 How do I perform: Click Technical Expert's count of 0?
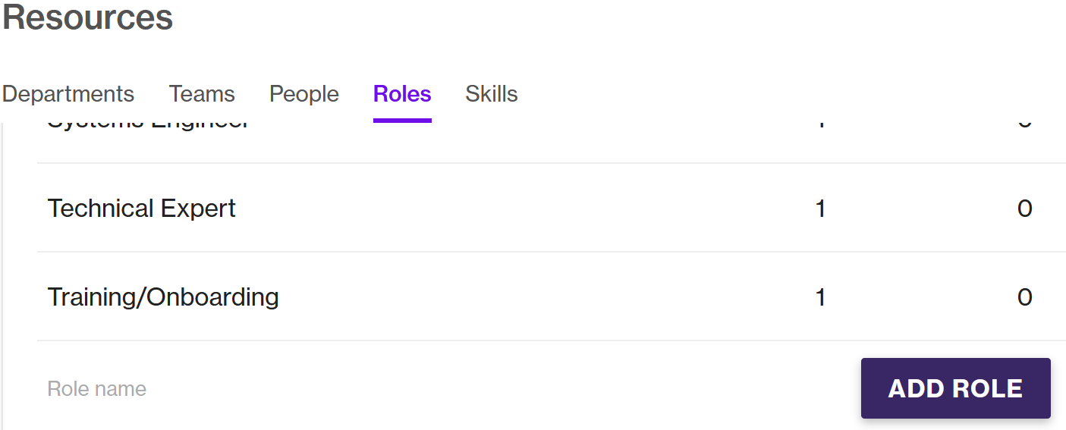[x=1025, y=209]
